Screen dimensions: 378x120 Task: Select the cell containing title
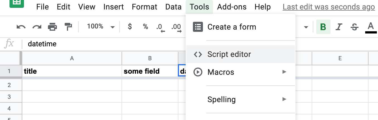click(x=72, y=71)
